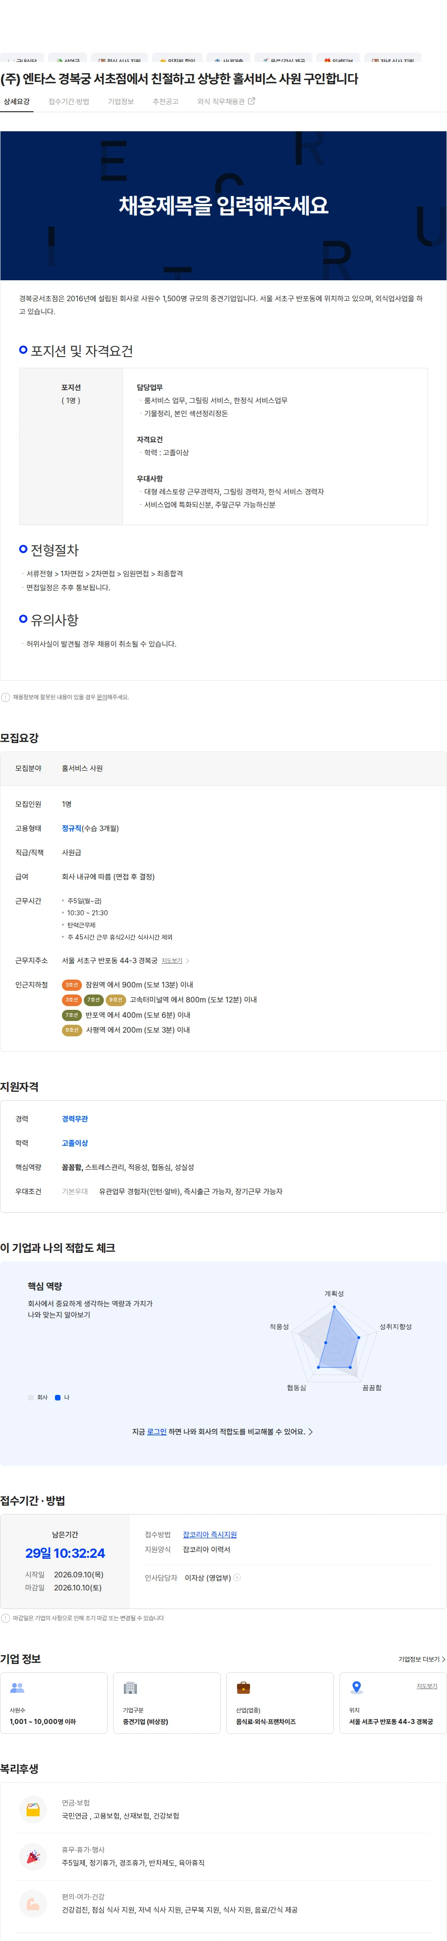Click the external link icon beside 외식 직무채용관
Viewport: 447px width, 1941px height.
pyautogui.click(x=252, y=101)
